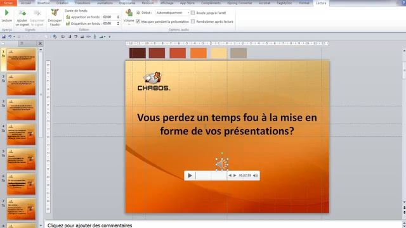
Task: Click the notes area Cliquez pour ajouter des commentaires
Action: coord(89,225)
